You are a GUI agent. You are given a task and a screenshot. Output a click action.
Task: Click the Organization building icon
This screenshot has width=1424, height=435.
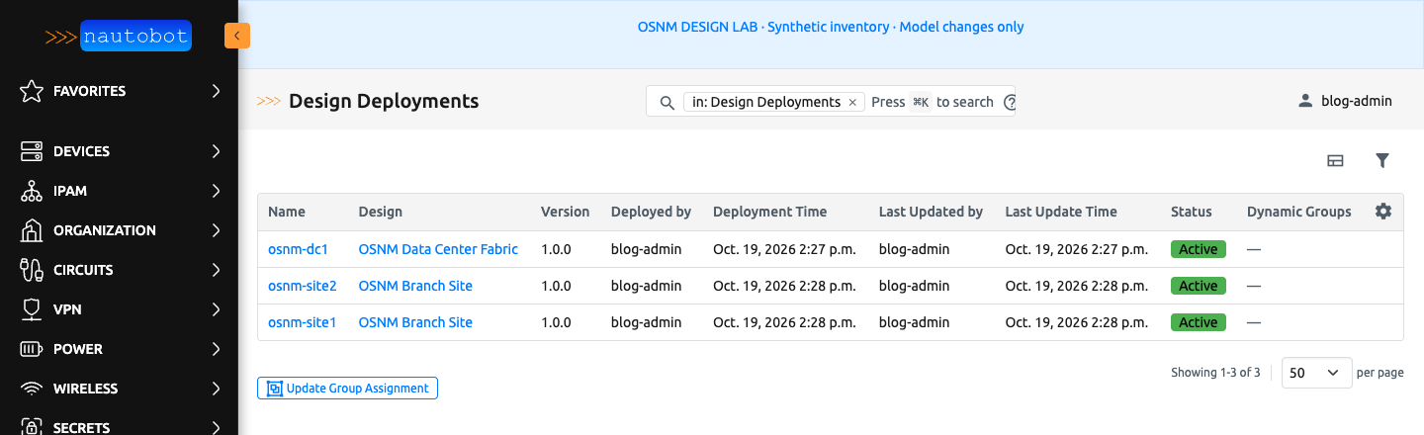[32, 230]
